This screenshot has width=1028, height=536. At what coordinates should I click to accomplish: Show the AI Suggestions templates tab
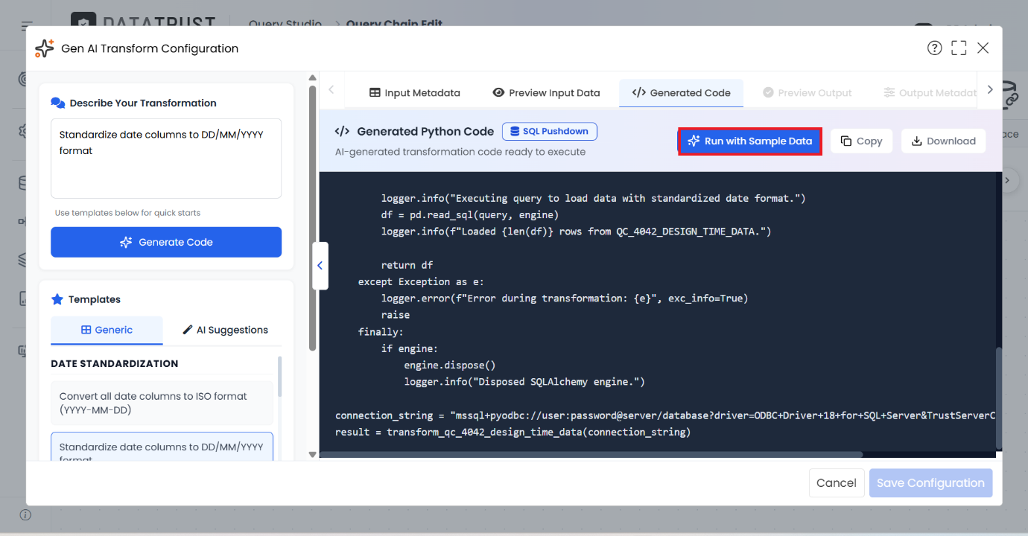[x=225, y=330]
